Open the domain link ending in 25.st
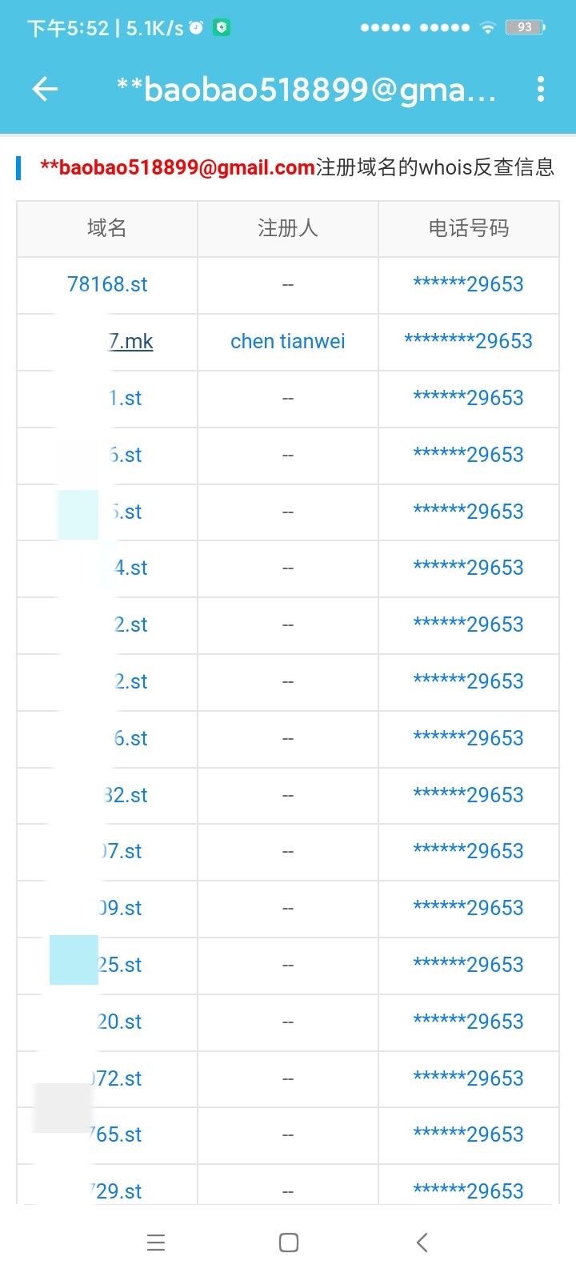576x1281 pixels. coord(120,965)
